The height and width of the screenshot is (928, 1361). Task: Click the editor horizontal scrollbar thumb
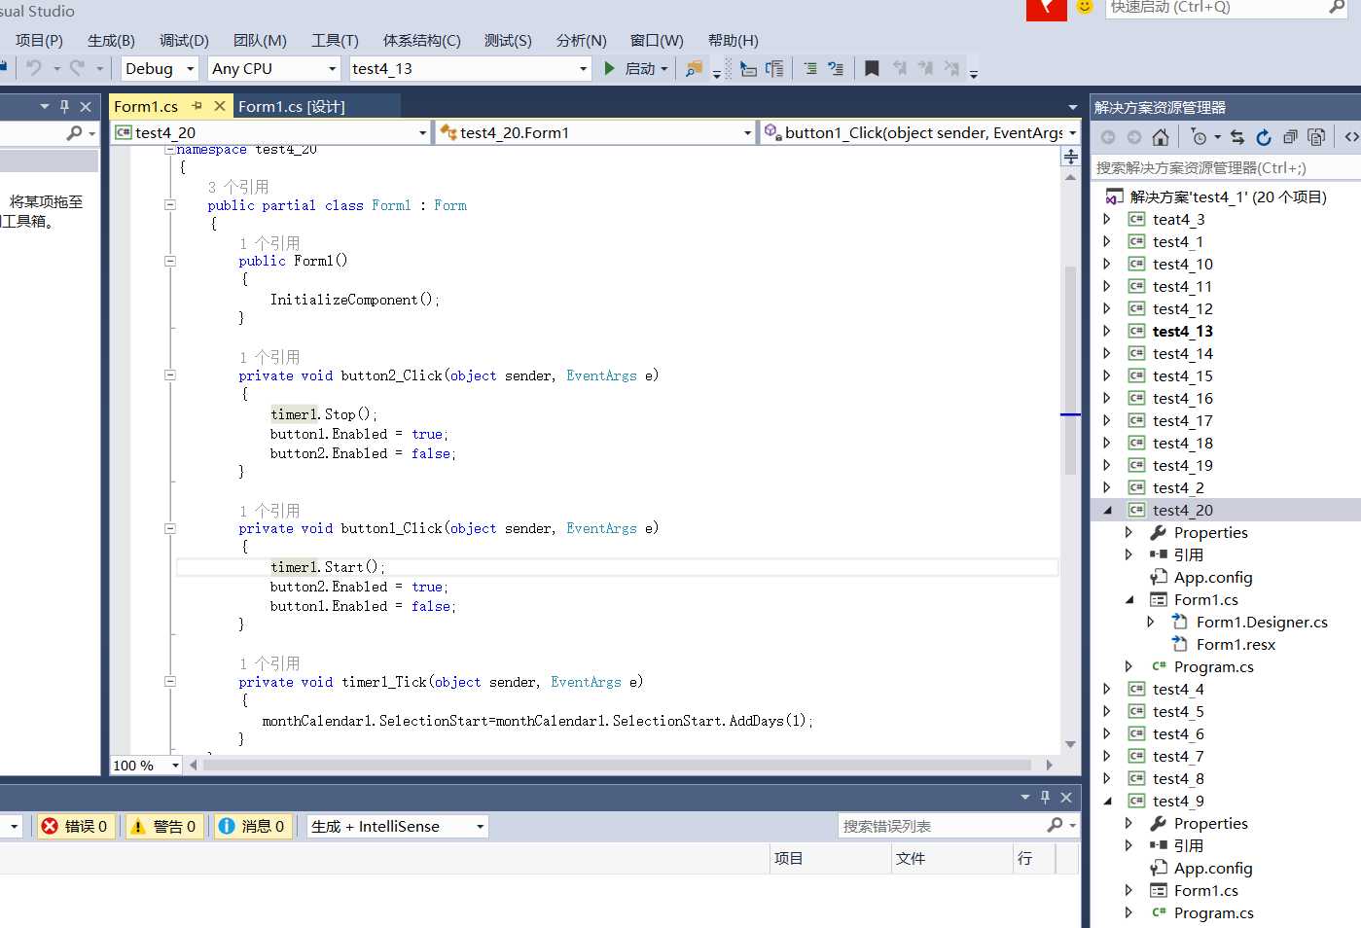pos(617,766)
